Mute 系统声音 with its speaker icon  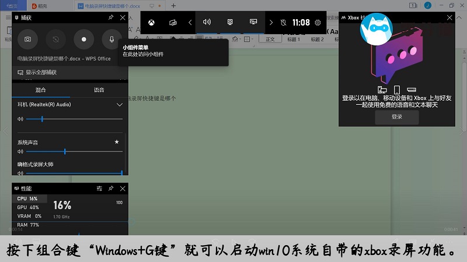[20, 151]
